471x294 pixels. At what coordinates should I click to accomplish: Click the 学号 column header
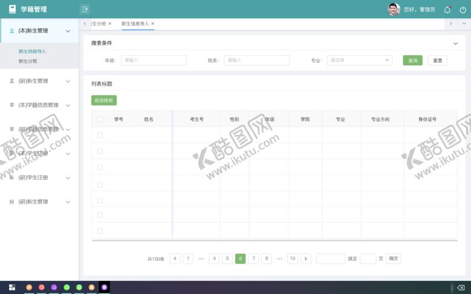[x=119, y=119]
